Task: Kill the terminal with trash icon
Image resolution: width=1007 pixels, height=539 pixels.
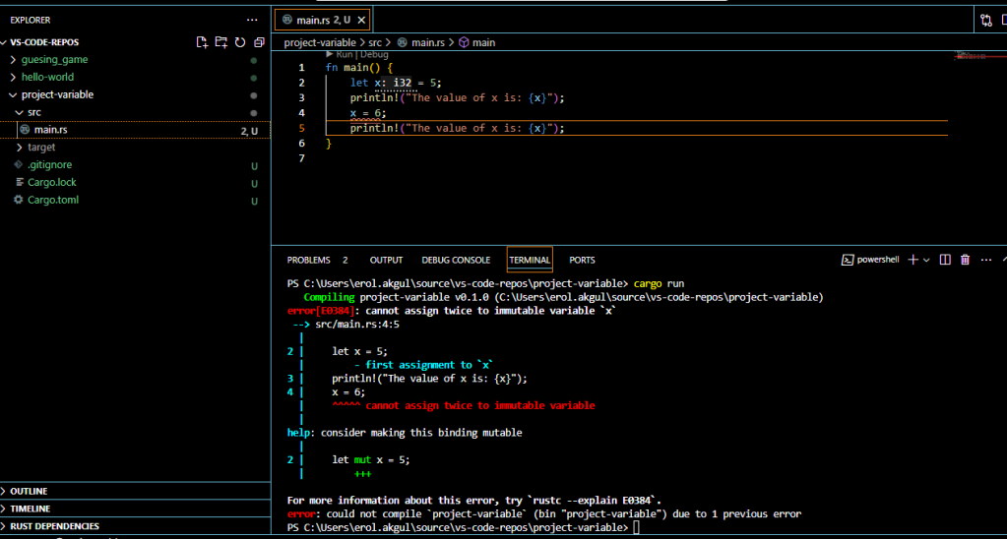Action: (965, 260)
